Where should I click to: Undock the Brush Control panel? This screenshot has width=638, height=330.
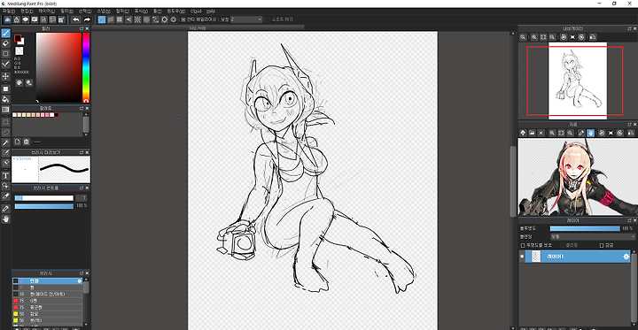click(x=82, y=188)
